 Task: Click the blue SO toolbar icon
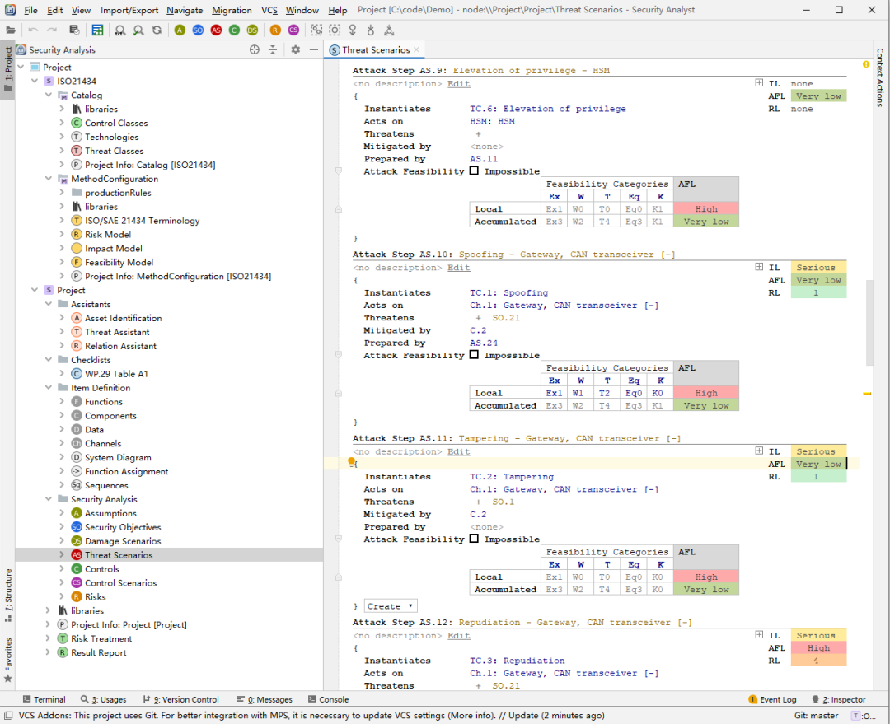(x=198, y=30)
